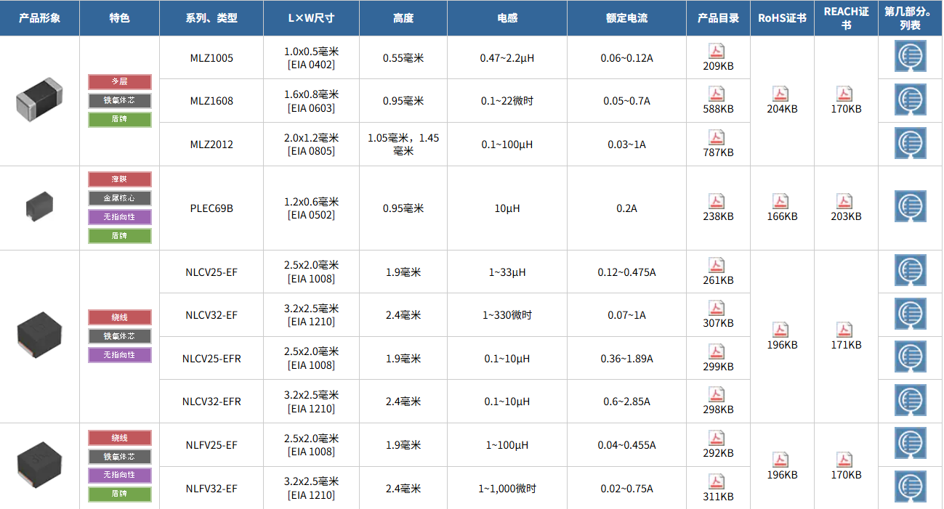Open the NLCV25-EF 261KB catalog PDF
Image resolution: width=944 pixels, height=509 pixels.
coord(717,265)
